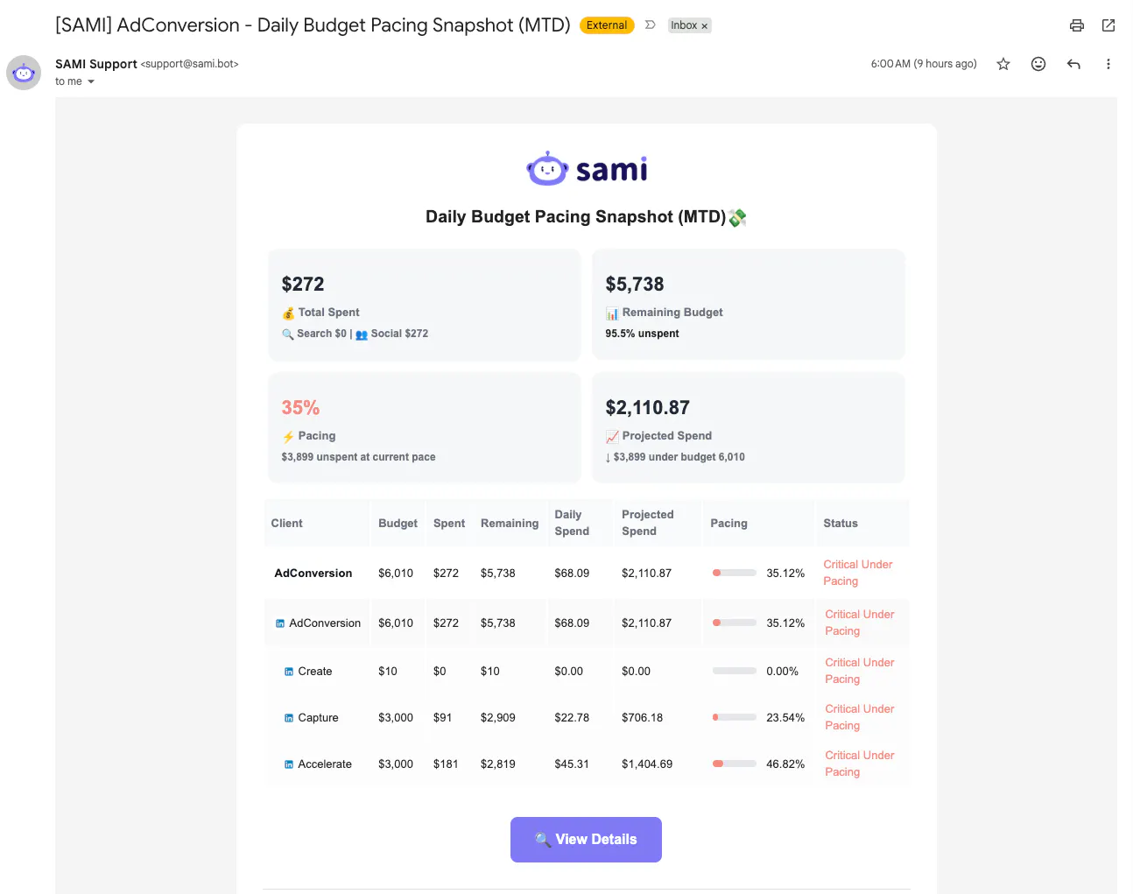Screen dimensions: 1133x894
Task: Click the Remaining Budget chart icon
Action: [612, 313]
